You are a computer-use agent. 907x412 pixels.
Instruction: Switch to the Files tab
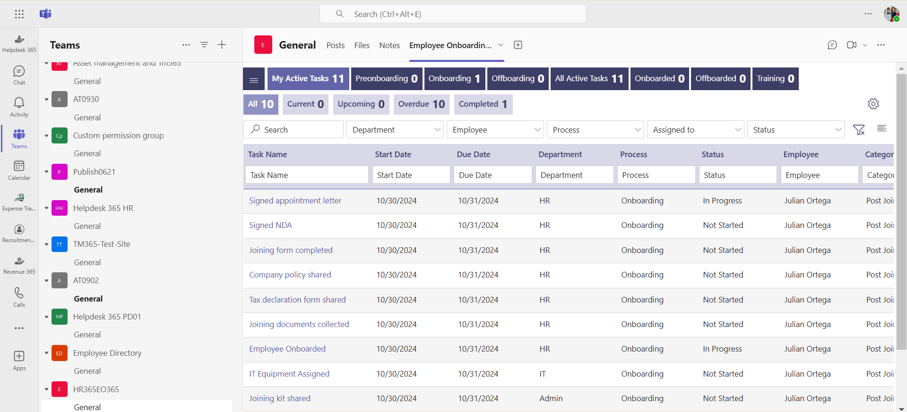pos(362,45)
